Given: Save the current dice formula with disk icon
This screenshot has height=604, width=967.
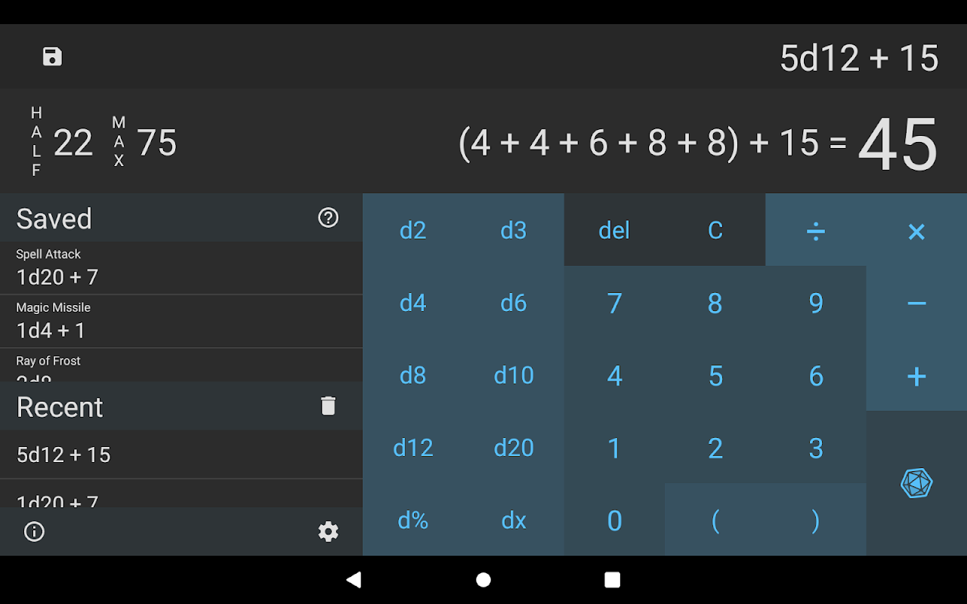Looking at the screenshot, I should click(x=52, y=57).
